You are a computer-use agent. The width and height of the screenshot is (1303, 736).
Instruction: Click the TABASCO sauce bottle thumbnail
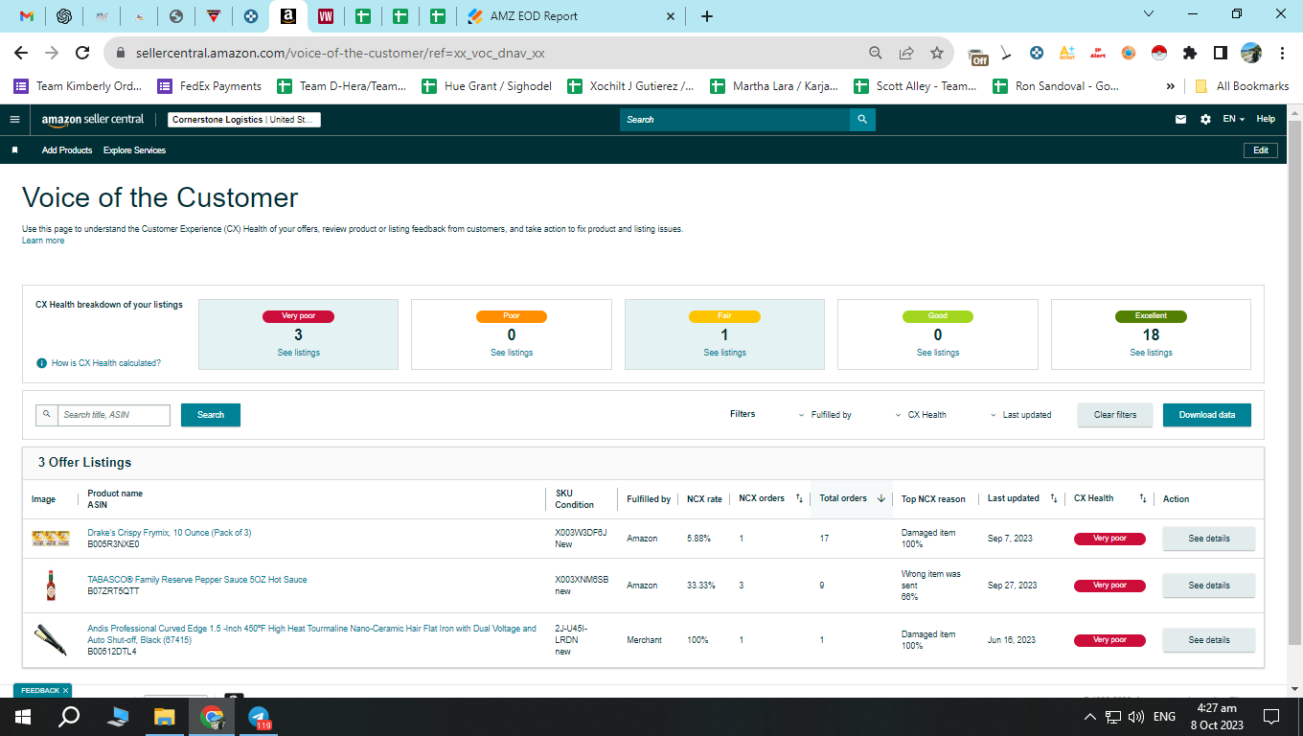pyautogui.click(x=51, y=586)
